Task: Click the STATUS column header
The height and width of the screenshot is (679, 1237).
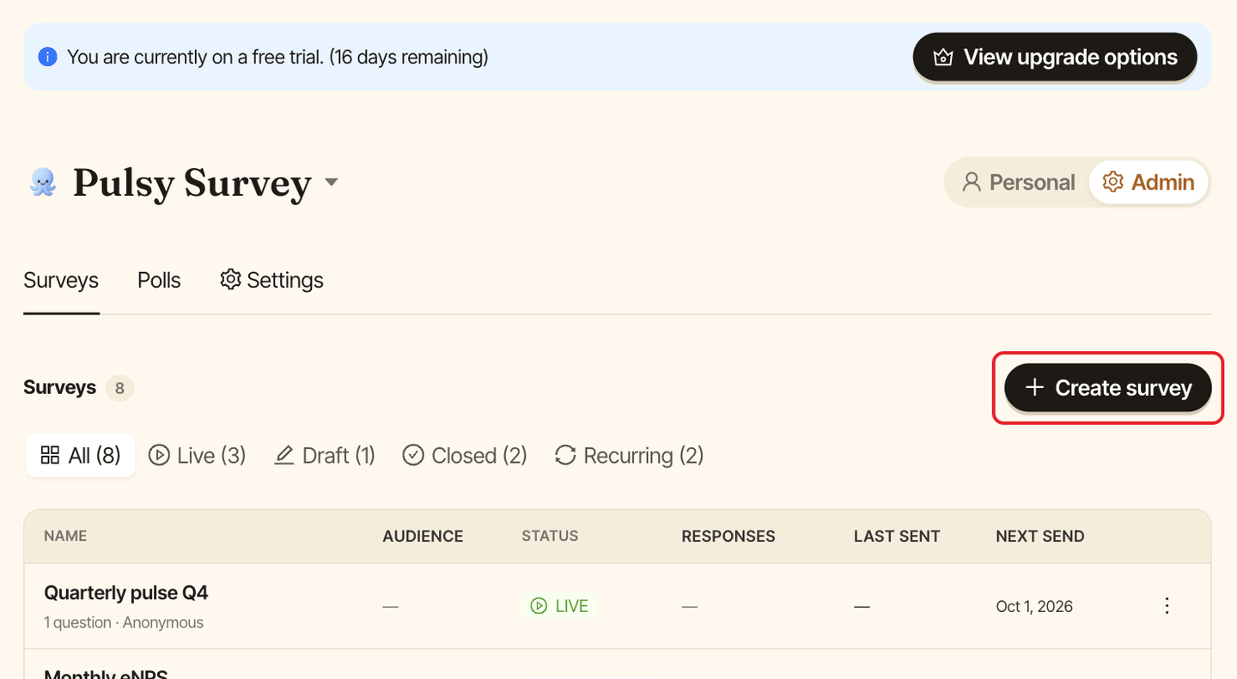Action: [550, 536]
